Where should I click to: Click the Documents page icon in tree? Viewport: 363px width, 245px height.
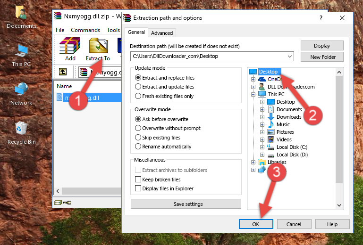(x=271, y=109)
